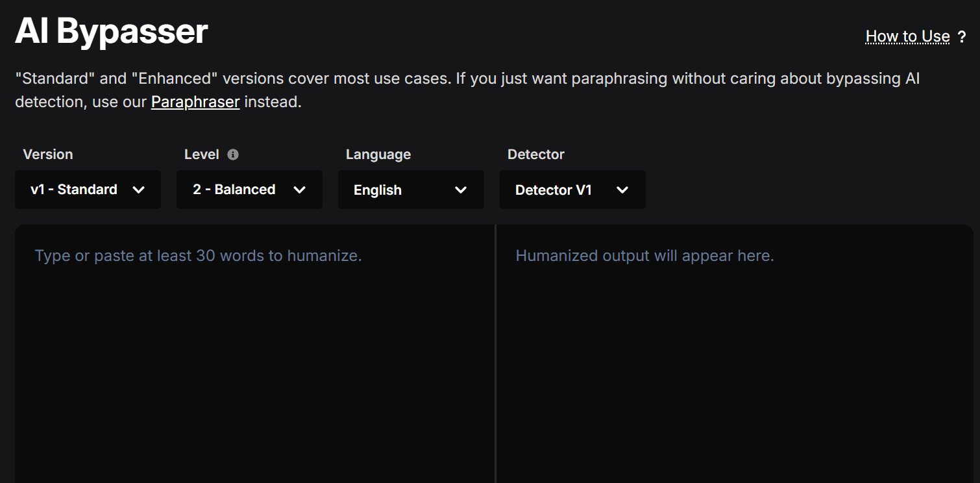Viewport: 980px width, 483px height.
Task: Click the "Language" field label
Action: point(378,155)
